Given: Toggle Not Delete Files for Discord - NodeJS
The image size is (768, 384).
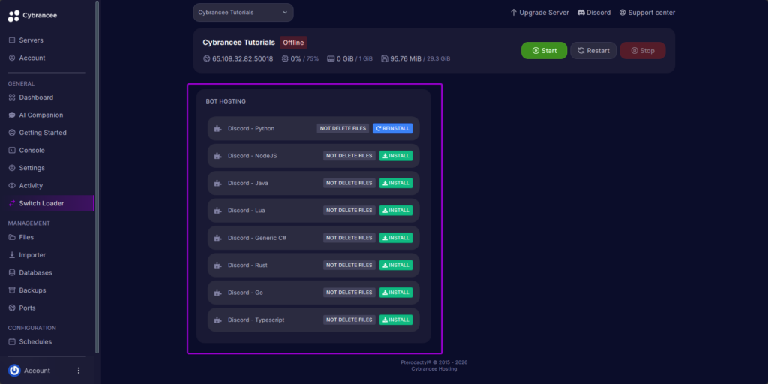Looking at the screenshot, I should [x=349, y=156].
